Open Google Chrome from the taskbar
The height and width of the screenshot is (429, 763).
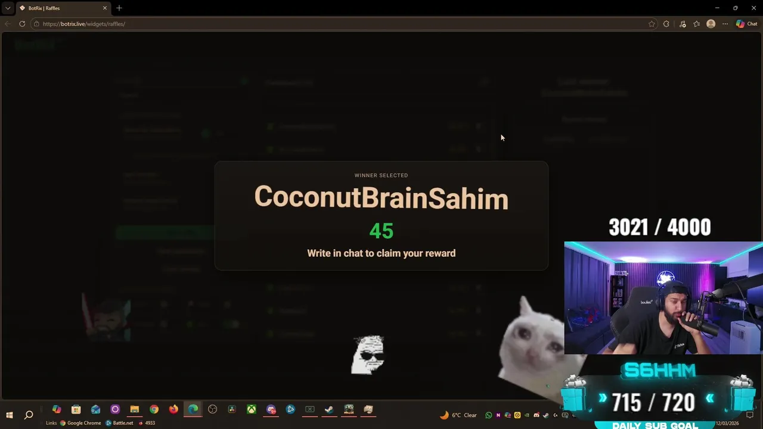[x=154, y=409]
